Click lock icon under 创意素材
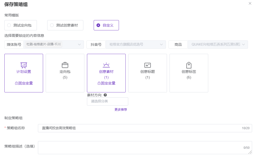Screen dimensions: 257x156 99,83
